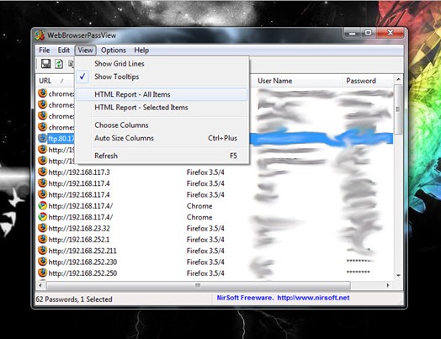Viewport: 441px width, 339px height.
Task: Open the nirsoft.net link in the status bar
Action: [313, 298]
